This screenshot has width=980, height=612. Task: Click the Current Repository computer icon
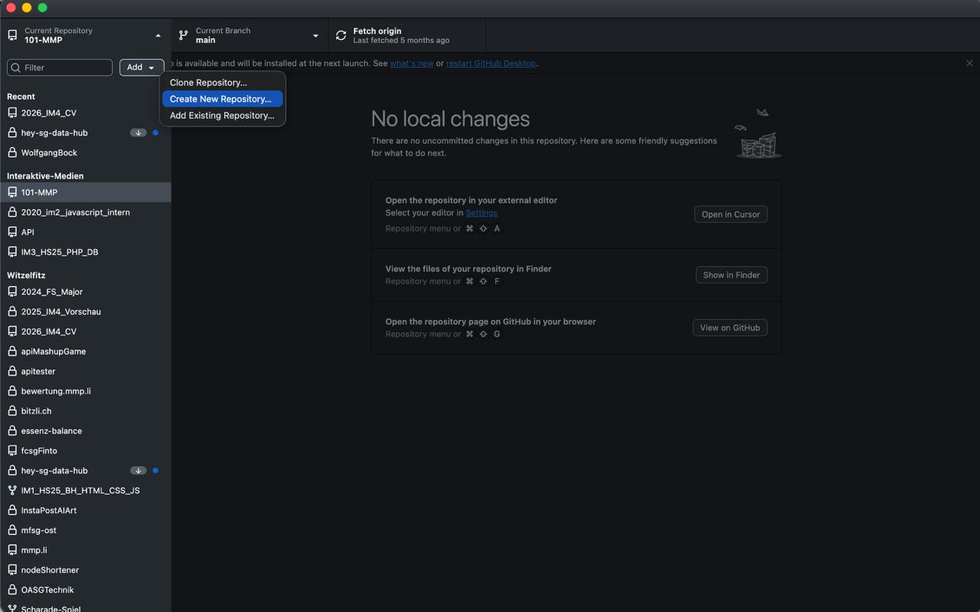pos(12,35)
